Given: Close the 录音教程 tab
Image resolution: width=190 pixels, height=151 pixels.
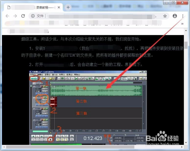Looking at the screenshot, I should point(59,8).
